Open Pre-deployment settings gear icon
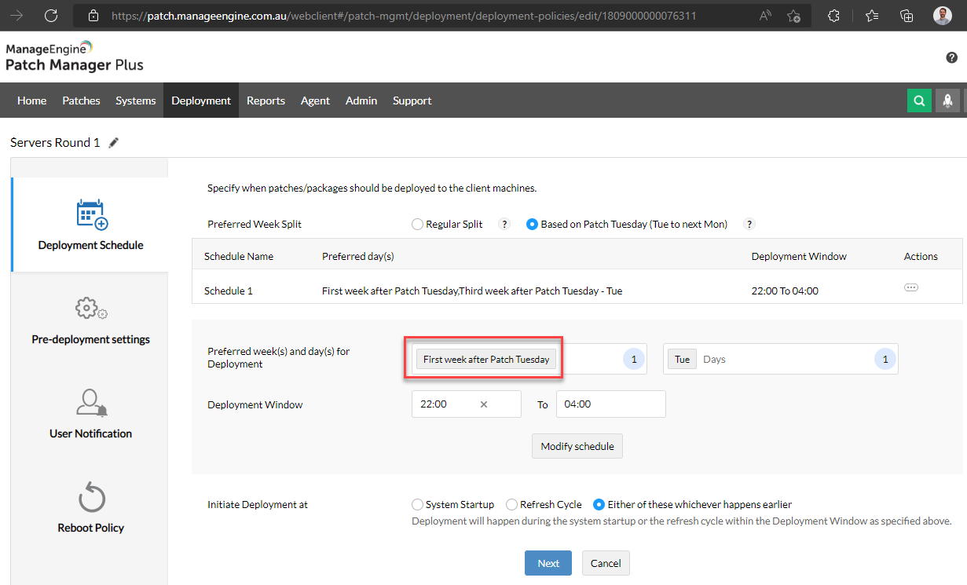This screenshot has width=967, height=585. (x=91, y=309)
